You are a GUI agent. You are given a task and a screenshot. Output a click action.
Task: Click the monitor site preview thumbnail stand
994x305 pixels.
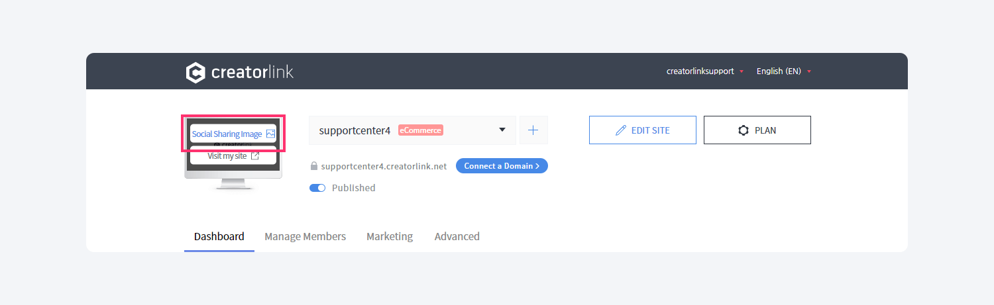pyautogui.click(x=233, y=185)
